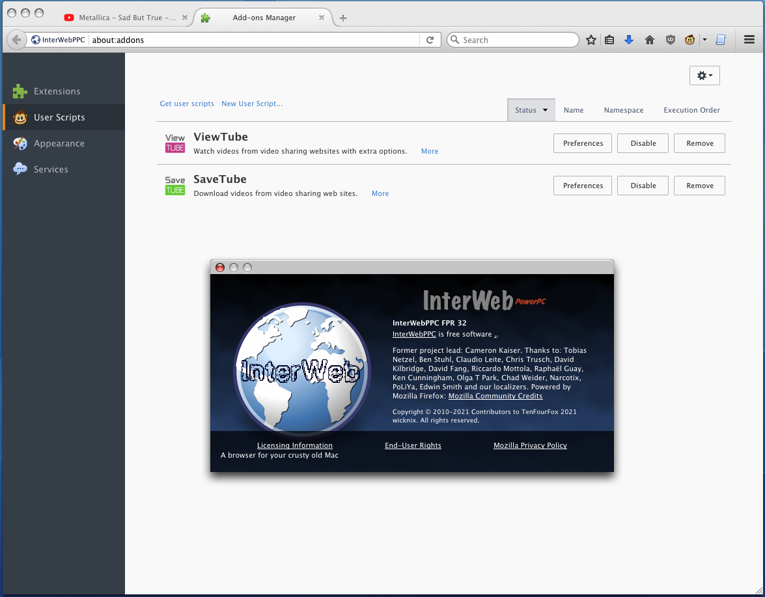Screen dimensions: 765x597
Task: Remove the ViewTube script
Action: [699, 143]
